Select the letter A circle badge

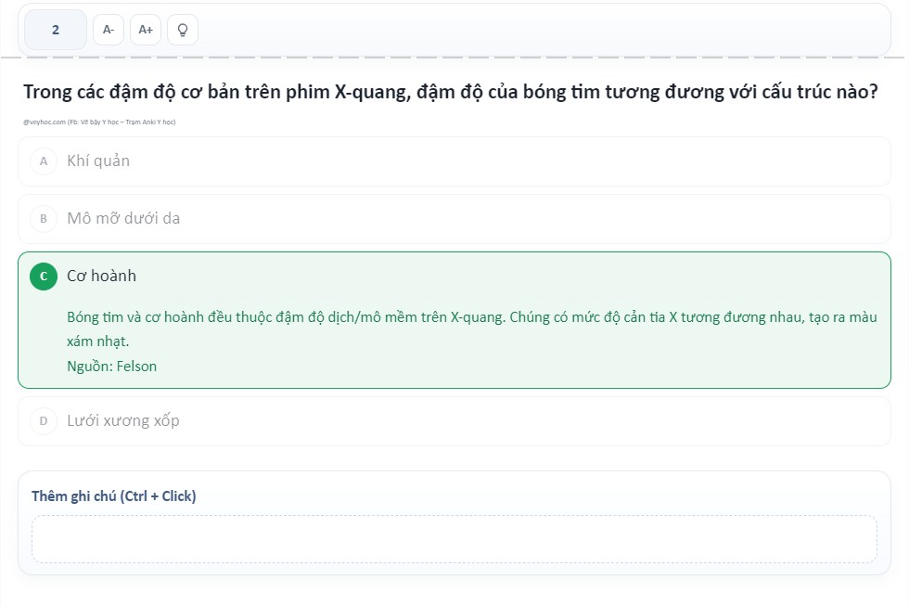coord(43,161)
